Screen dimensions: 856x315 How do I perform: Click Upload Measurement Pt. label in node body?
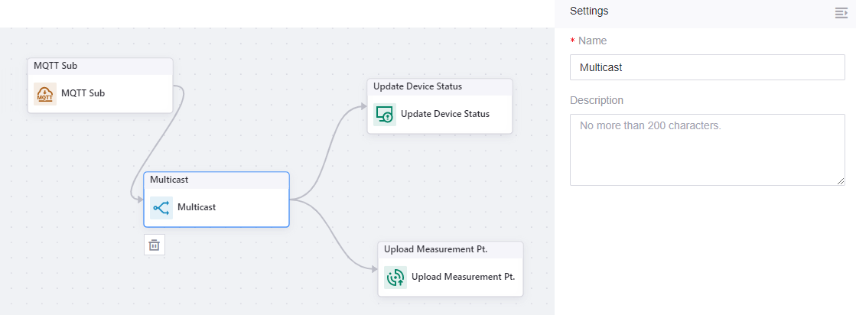[x=463, y=276]
